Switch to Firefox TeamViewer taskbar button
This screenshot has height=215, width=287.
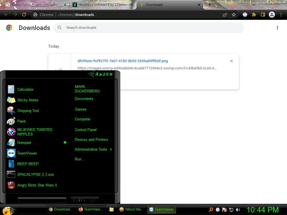pyautogui.click(x=91, y=209)
